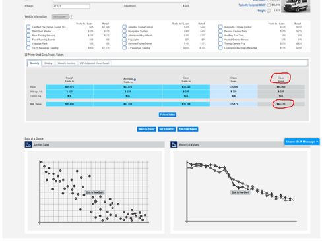Click the Clean Trade-In adjusted value cell
This screenshot has height=241, width=322.
pyautogui.click(x=186, y=104)
